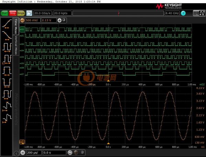Collapse the sidebar with double chevron button
The image size is (206, 157).
pyautogui.click(x=16, y=153)
